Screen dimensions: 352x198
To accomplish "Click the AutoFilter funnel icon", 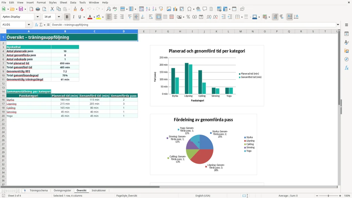I will (161, 9).
